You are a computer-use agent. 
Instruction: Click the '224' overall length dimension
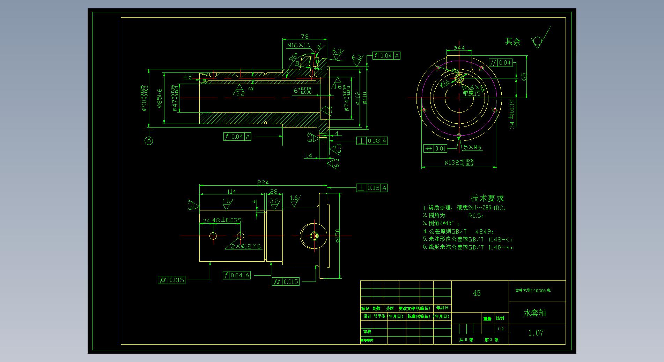tap(263, 183)
